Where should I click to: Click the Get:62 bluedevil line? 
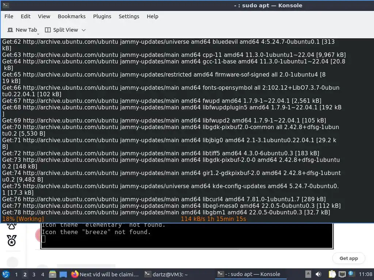pyautogui.click(x=168, y=45)
